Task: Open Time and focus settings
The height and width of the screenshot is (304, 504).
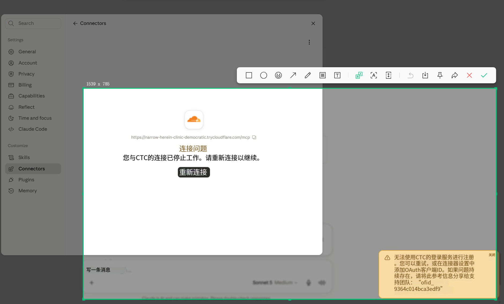Action: (x=33, y=118)
